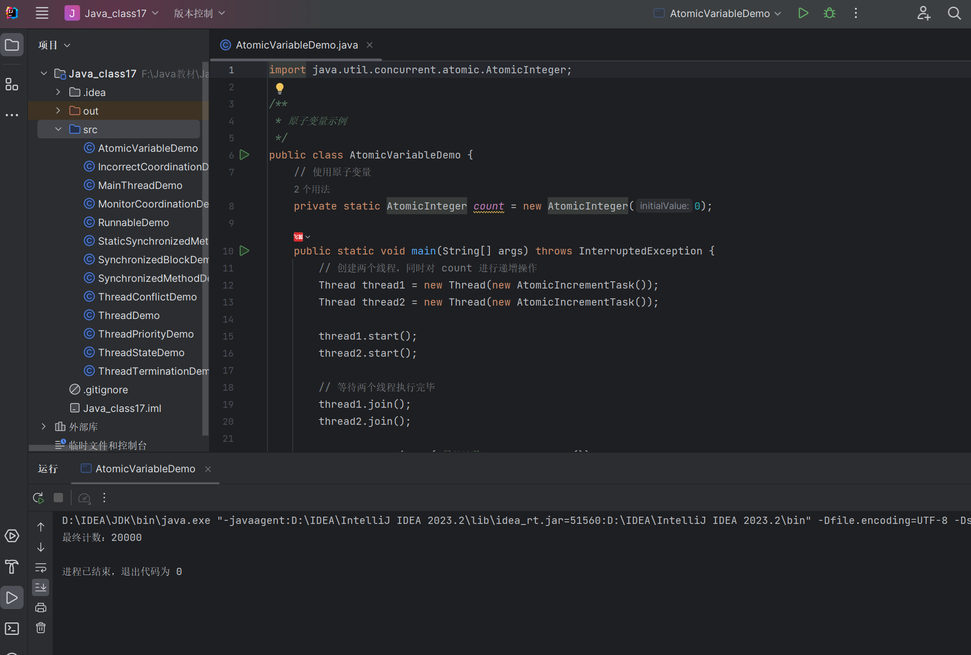This screenshot has width=971, height=655.
Task: Open RunnableDemo class file
Action: pyautogui.click(x=126, y=222)
